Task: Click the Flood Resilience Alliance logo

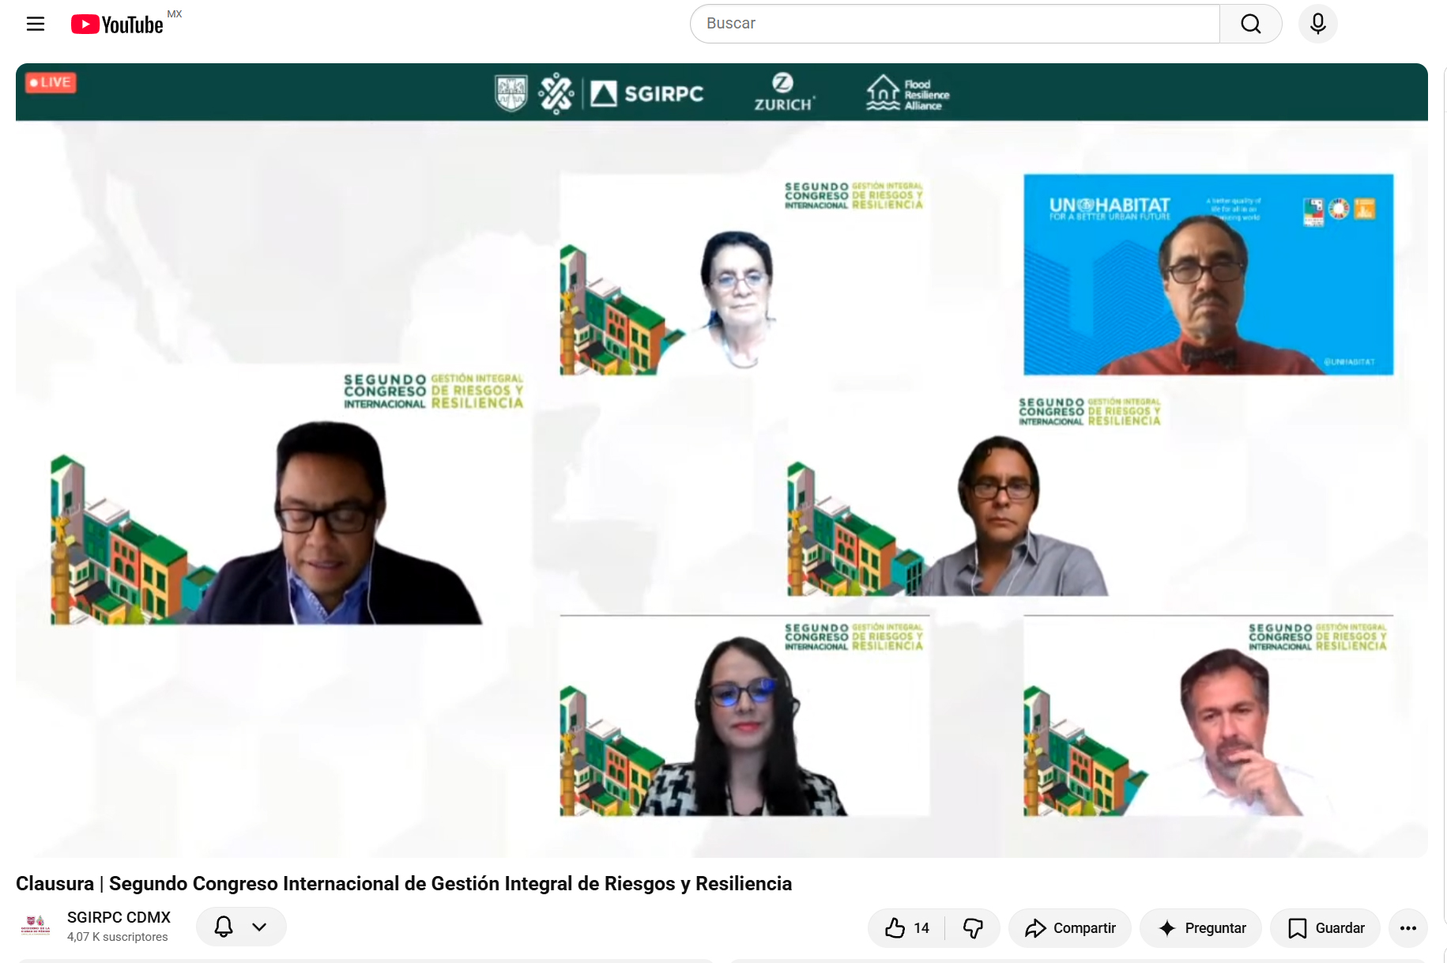Action: pyautogui.click(x=907, y=93)
